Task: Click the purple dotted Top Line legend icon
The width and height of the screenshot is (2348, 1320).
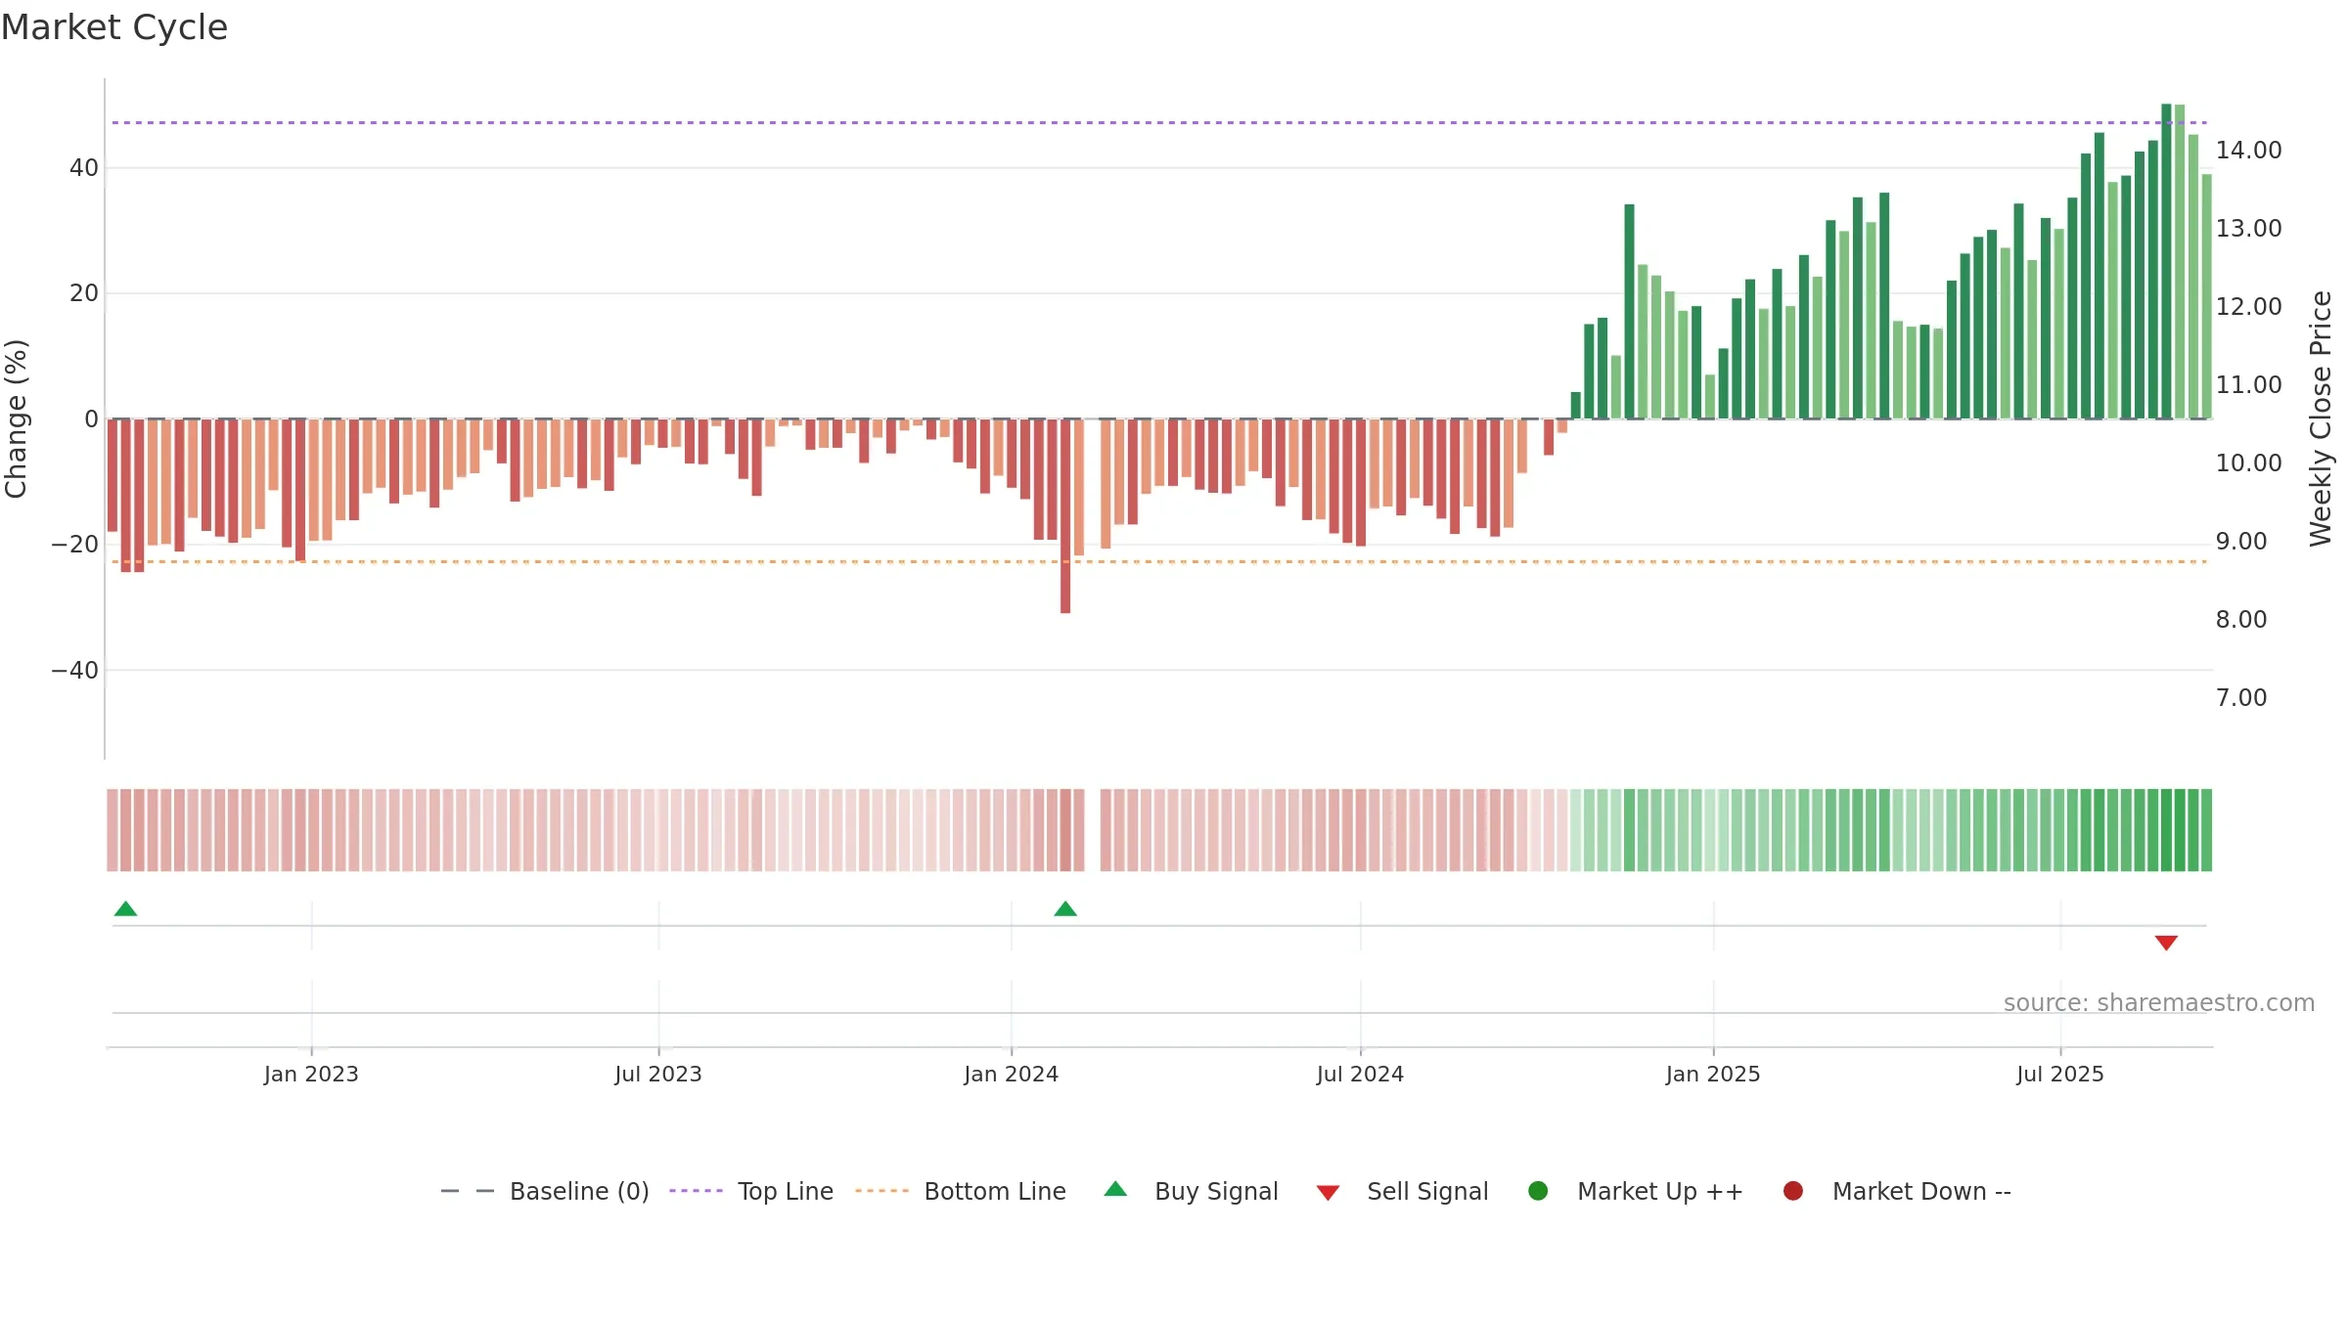Action: coord(696,1191)
